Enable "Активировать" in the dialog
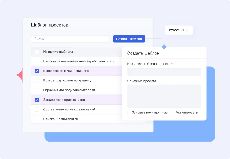 [x=173, y=112]
